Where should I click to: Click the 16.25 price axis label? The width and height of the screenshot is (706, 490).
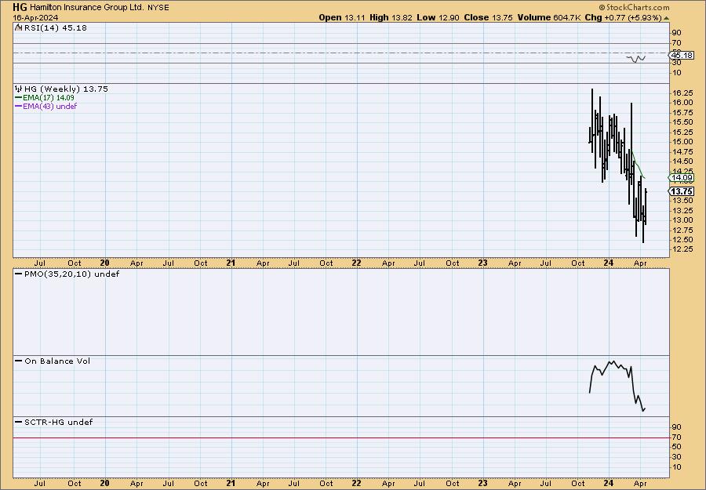point(682,93)
